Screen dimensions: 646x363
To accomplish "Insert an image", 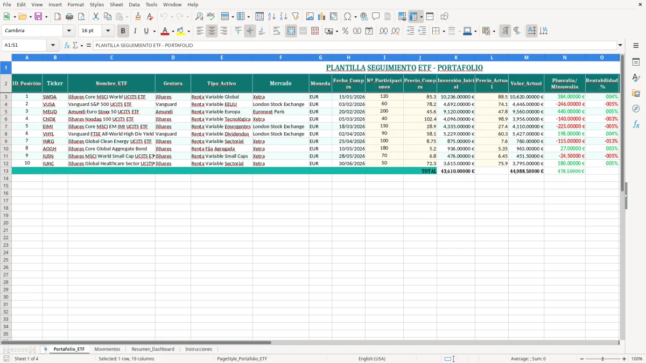I will [310, 17].
